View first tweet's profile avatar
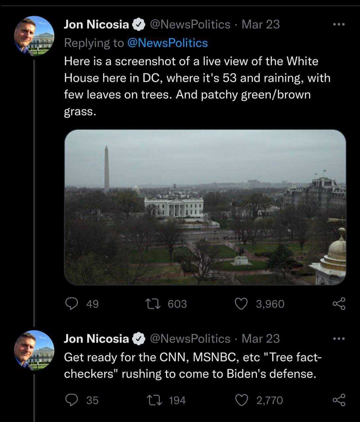Screen dimensions: 360x422 (34, 36)
